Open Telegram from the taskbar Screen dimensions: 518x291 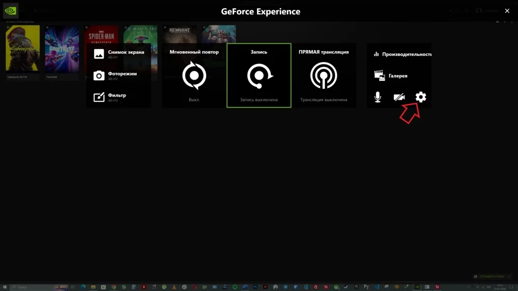click(285, 287)
